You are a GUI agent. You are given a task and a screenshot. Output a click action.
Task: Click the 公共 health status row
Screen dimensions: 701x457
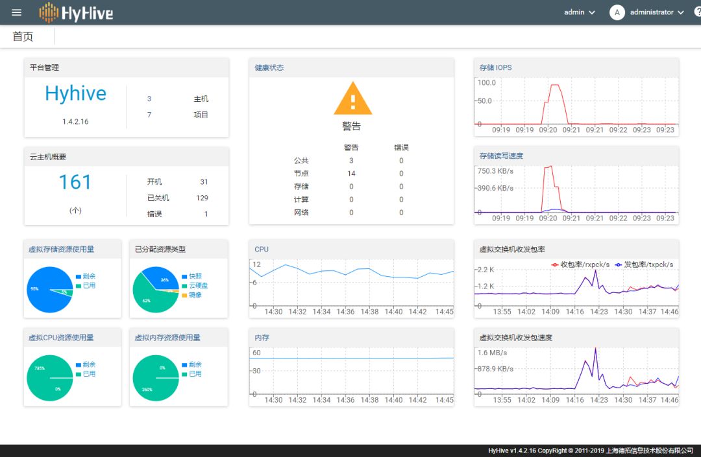(351, 160)
